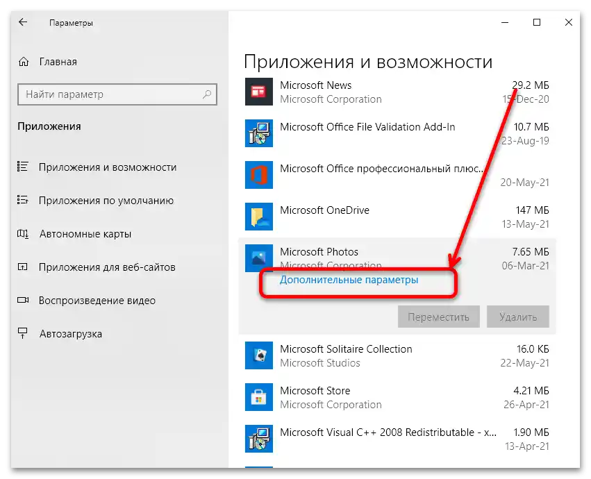Click the Автономные карты map icon

[x=23, y=234]
